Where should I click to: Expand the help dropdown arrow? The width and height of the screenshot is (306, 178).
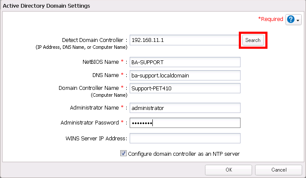[298, 20]
